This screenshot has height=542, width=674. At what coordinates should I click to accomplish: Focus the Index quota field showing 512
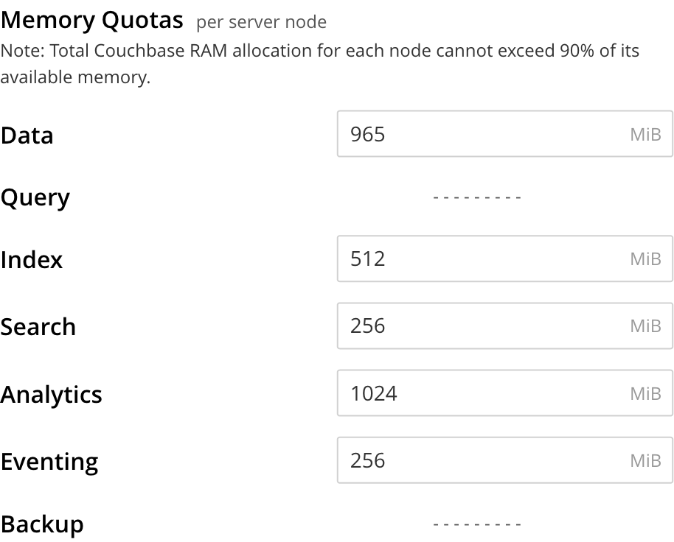pos(479,258)
